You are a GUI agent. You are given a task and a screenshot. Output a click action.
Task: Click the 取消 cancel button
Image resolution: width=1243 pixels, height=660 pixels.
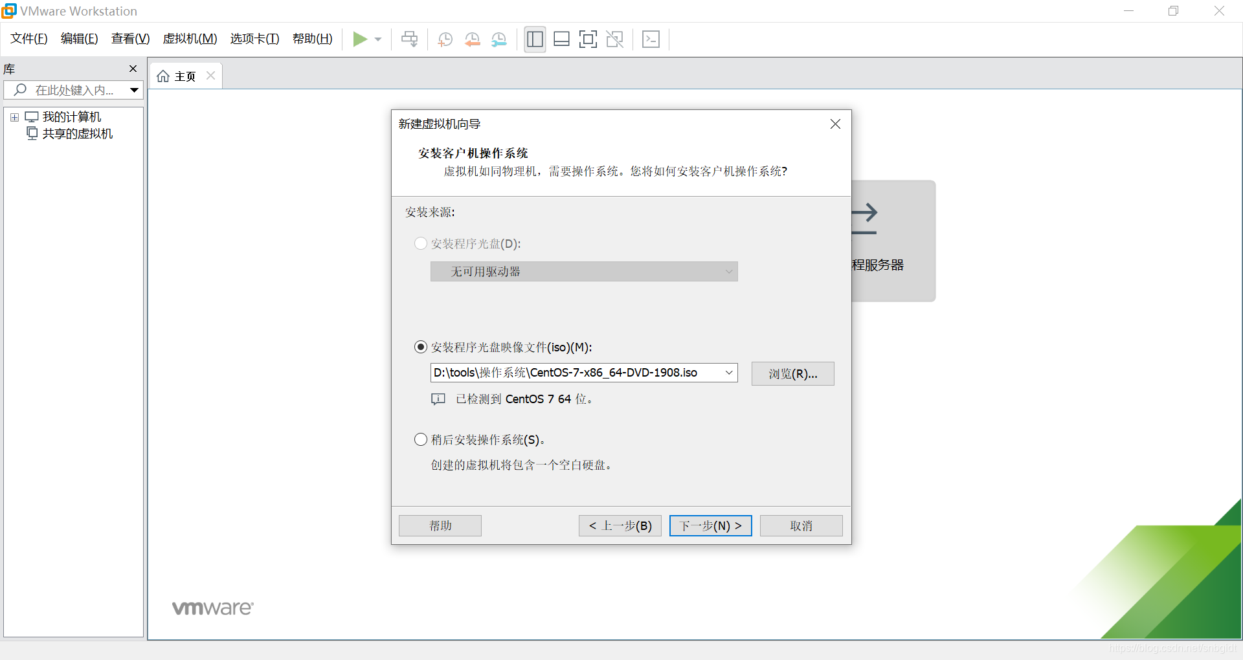tap(801, 525)
